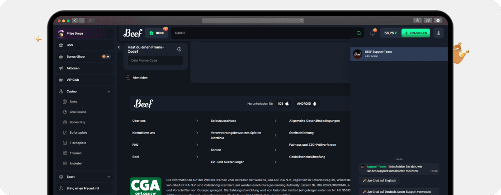Viewport: 501px width, 195px height.
Task: Minimize the support chat panel
Action: (x=444, y=43)
